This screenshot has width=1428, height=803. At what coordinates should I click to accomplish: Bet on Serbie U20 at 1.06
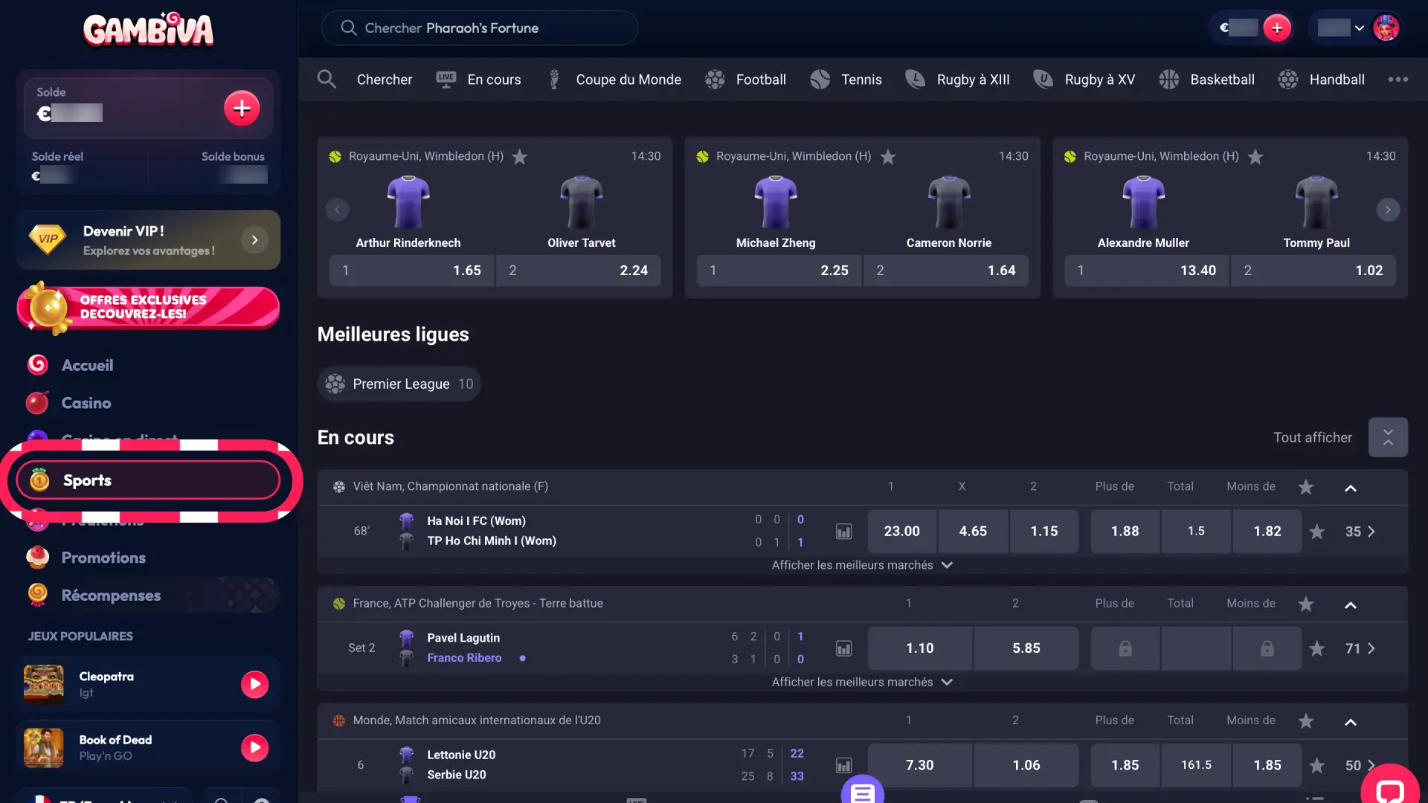tap(1026, 765)
